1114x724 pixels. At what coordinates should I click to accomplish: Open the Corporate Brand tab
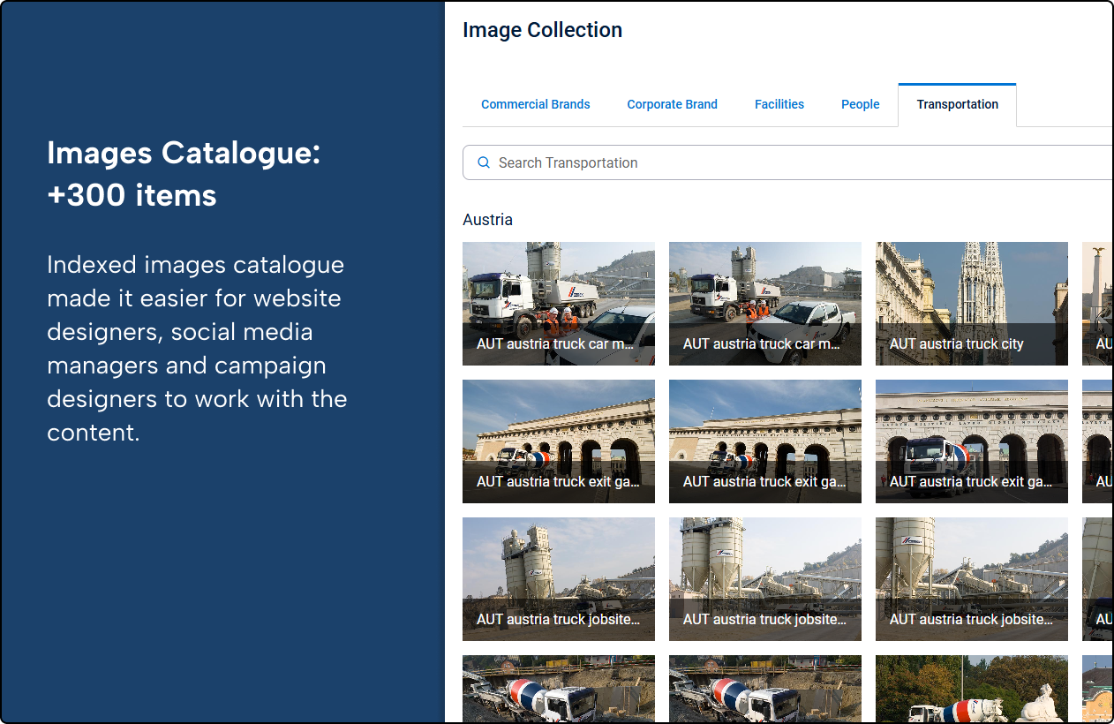(672, 104)
